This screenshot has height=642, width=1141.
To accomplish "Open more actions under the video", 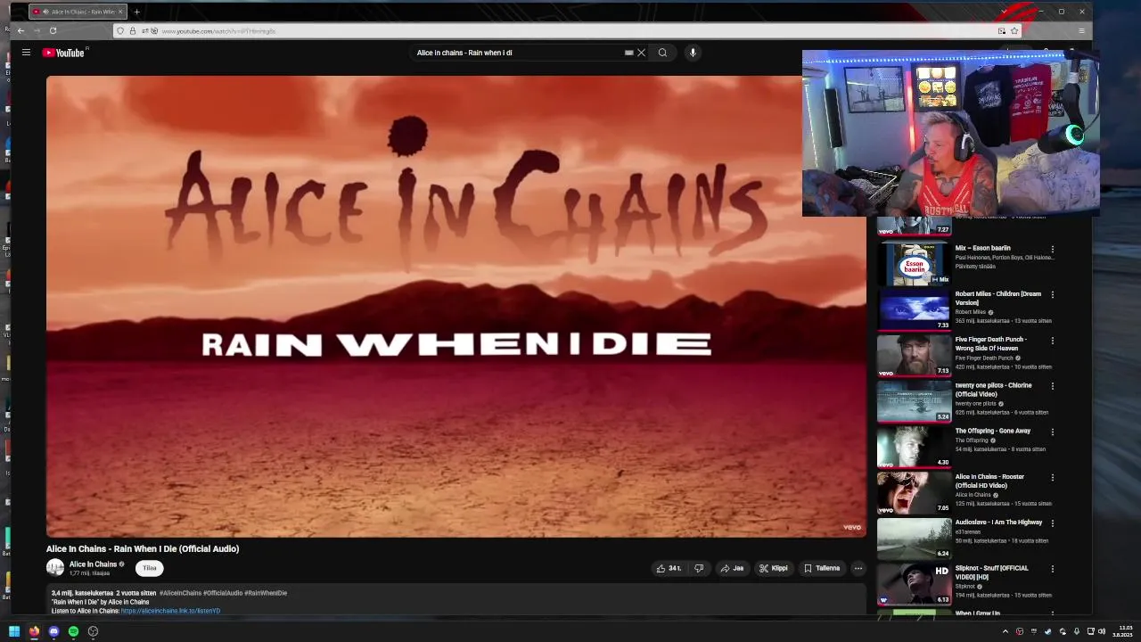I will pos(858,568).
